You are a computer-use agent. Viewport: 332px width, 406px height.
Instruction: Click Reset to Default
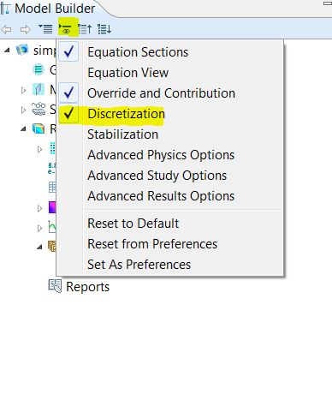click(x=133, y=224)
